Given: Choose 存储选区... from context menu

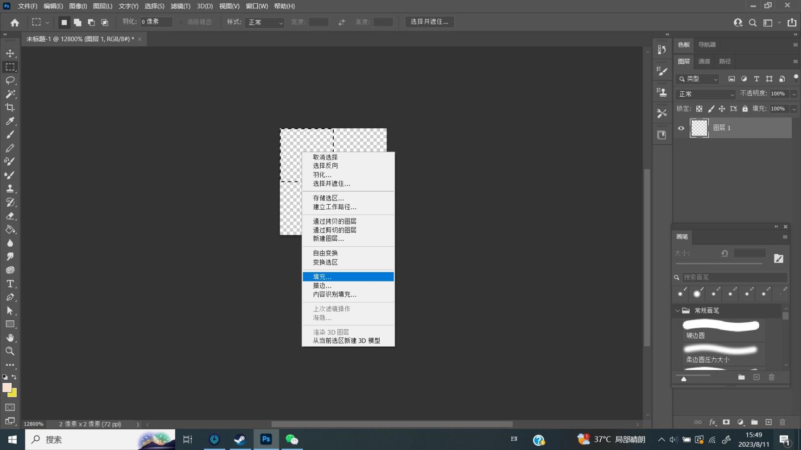Looking at the screenshot, I should pos(348,198).
